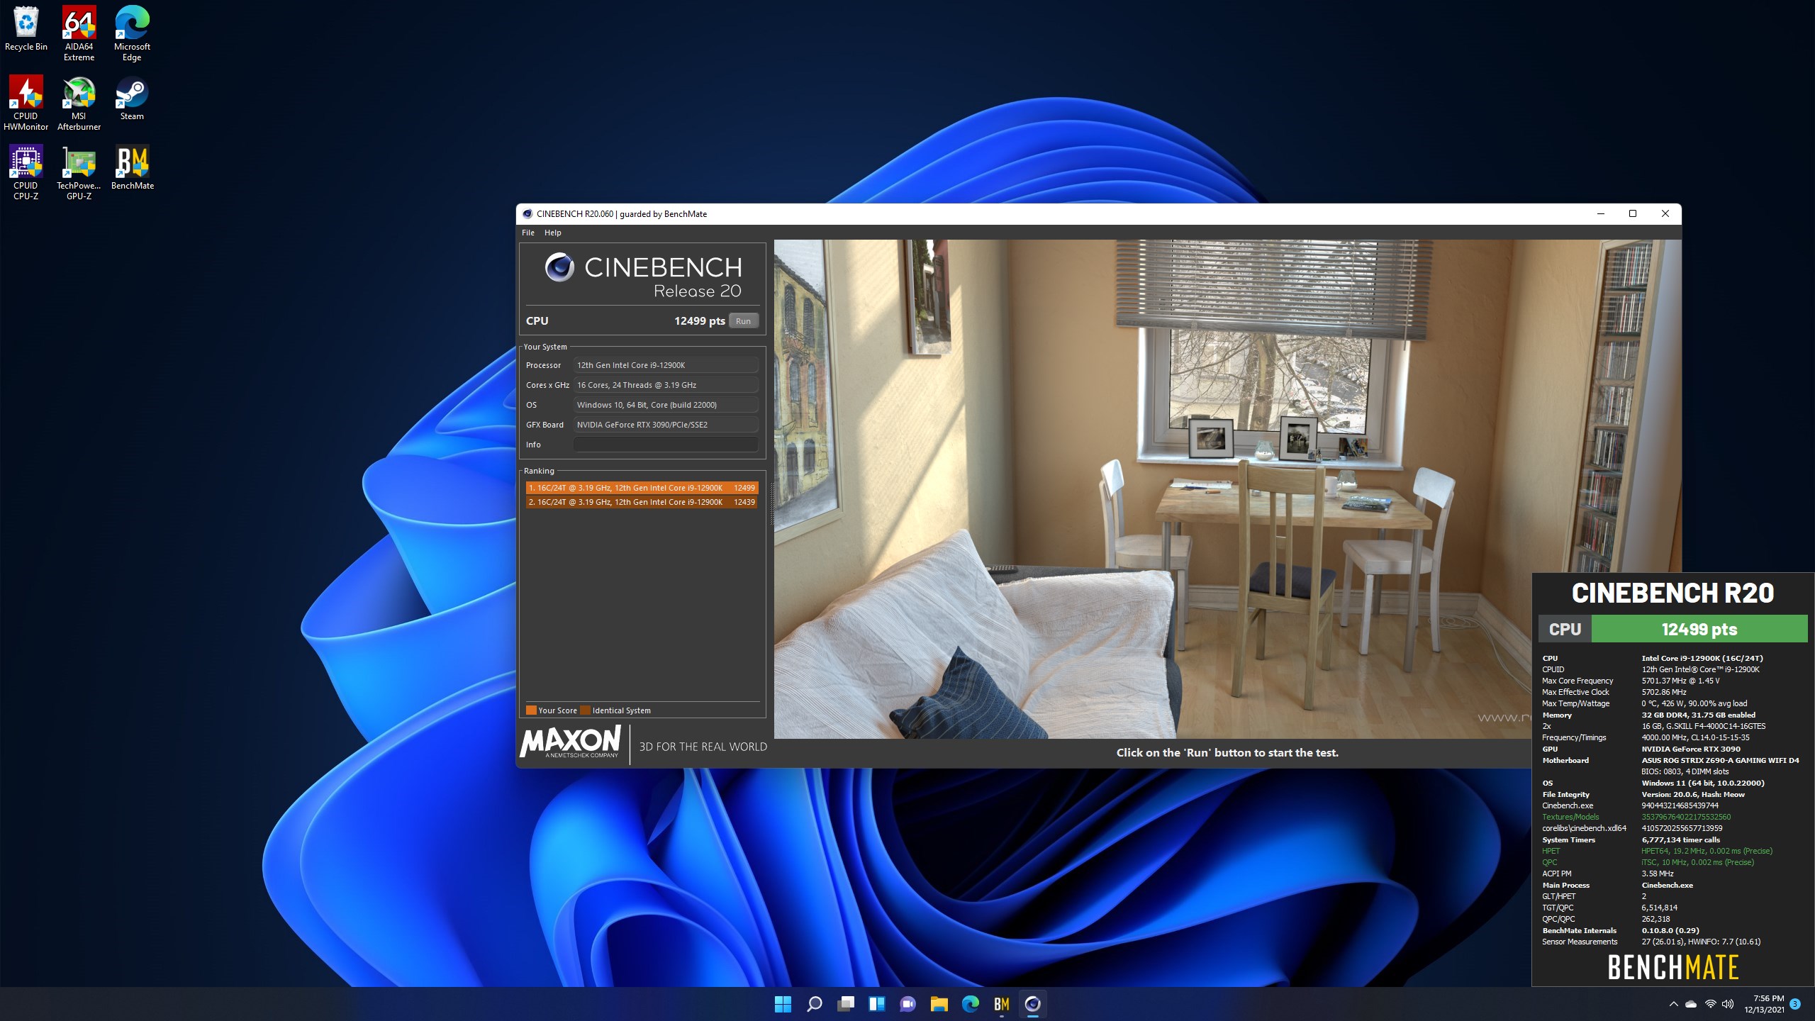Maximize the Cinebench window

(x=1633, y=213)
